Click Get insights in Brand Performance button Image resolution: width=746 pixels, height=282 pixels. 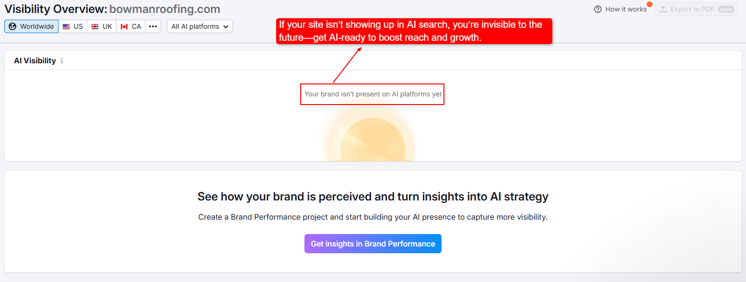point(373,244)
